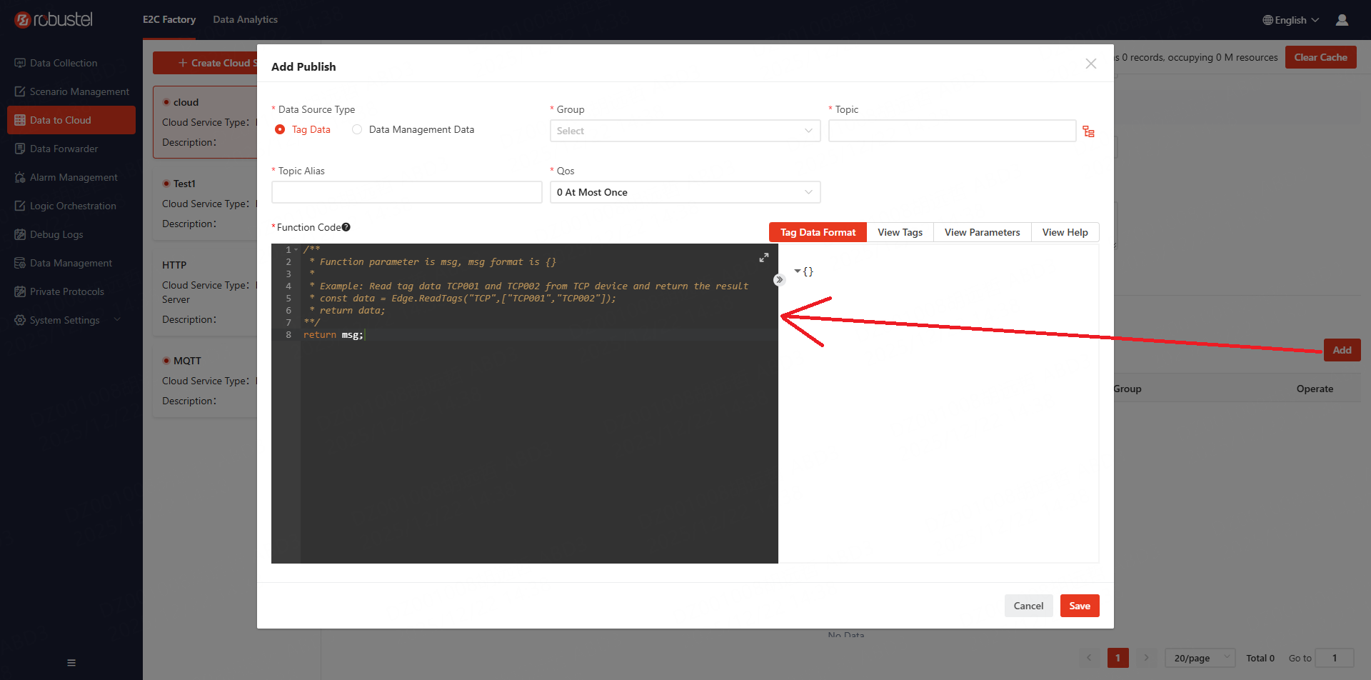Open the Group select dropdown

click(x=684, y=131)
